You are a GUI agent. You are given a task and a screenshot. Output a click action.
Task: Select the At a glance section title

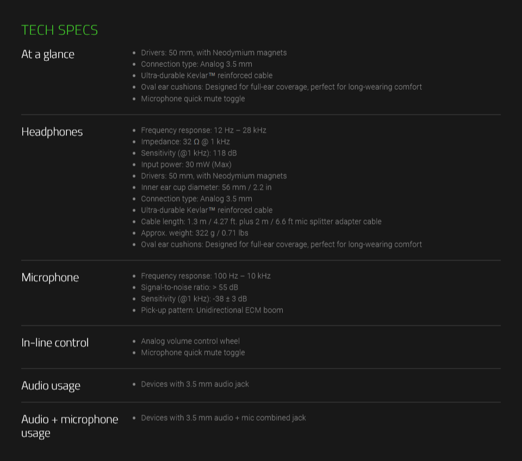(48, 54)
